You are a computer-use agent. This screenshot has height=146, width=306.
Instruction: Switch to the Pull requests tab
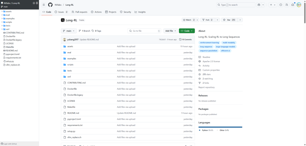pyautogui.click(x=79, y=12)
